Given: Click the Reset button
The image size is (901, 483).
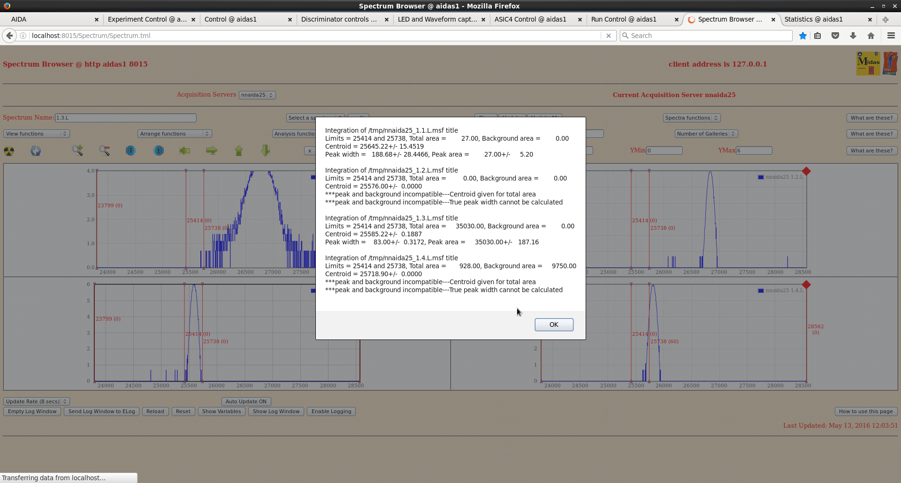Looking at the screenshot, I should [x=183, y=411].
